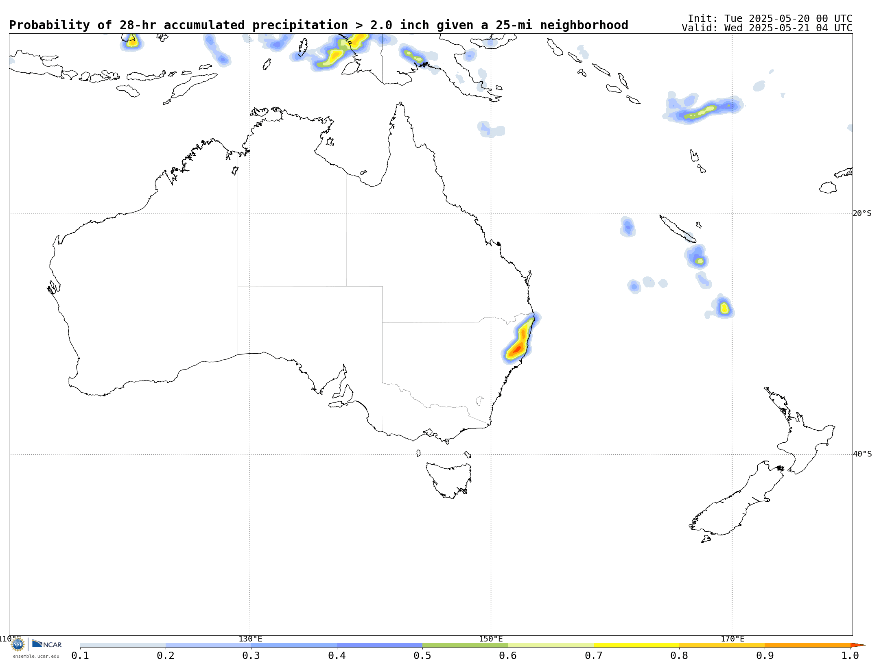The width and height of the screenshot is (879, 661).
Task: Click the 0.6 colorbar tick label
Action: [508, 656]
